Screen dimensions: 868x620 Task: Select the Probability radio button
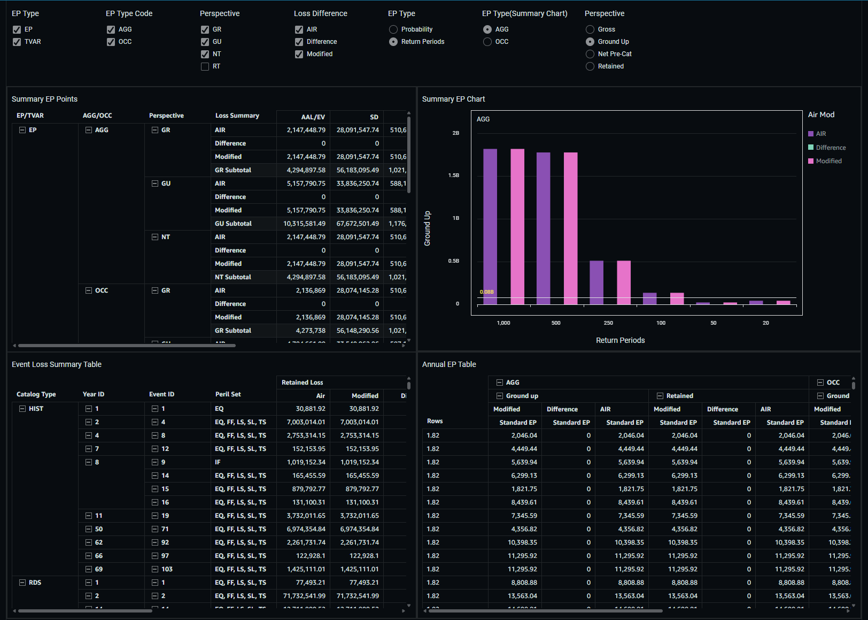(x=393, y=29)
